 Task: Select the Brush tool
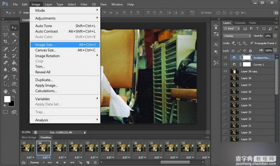point(14,49)
